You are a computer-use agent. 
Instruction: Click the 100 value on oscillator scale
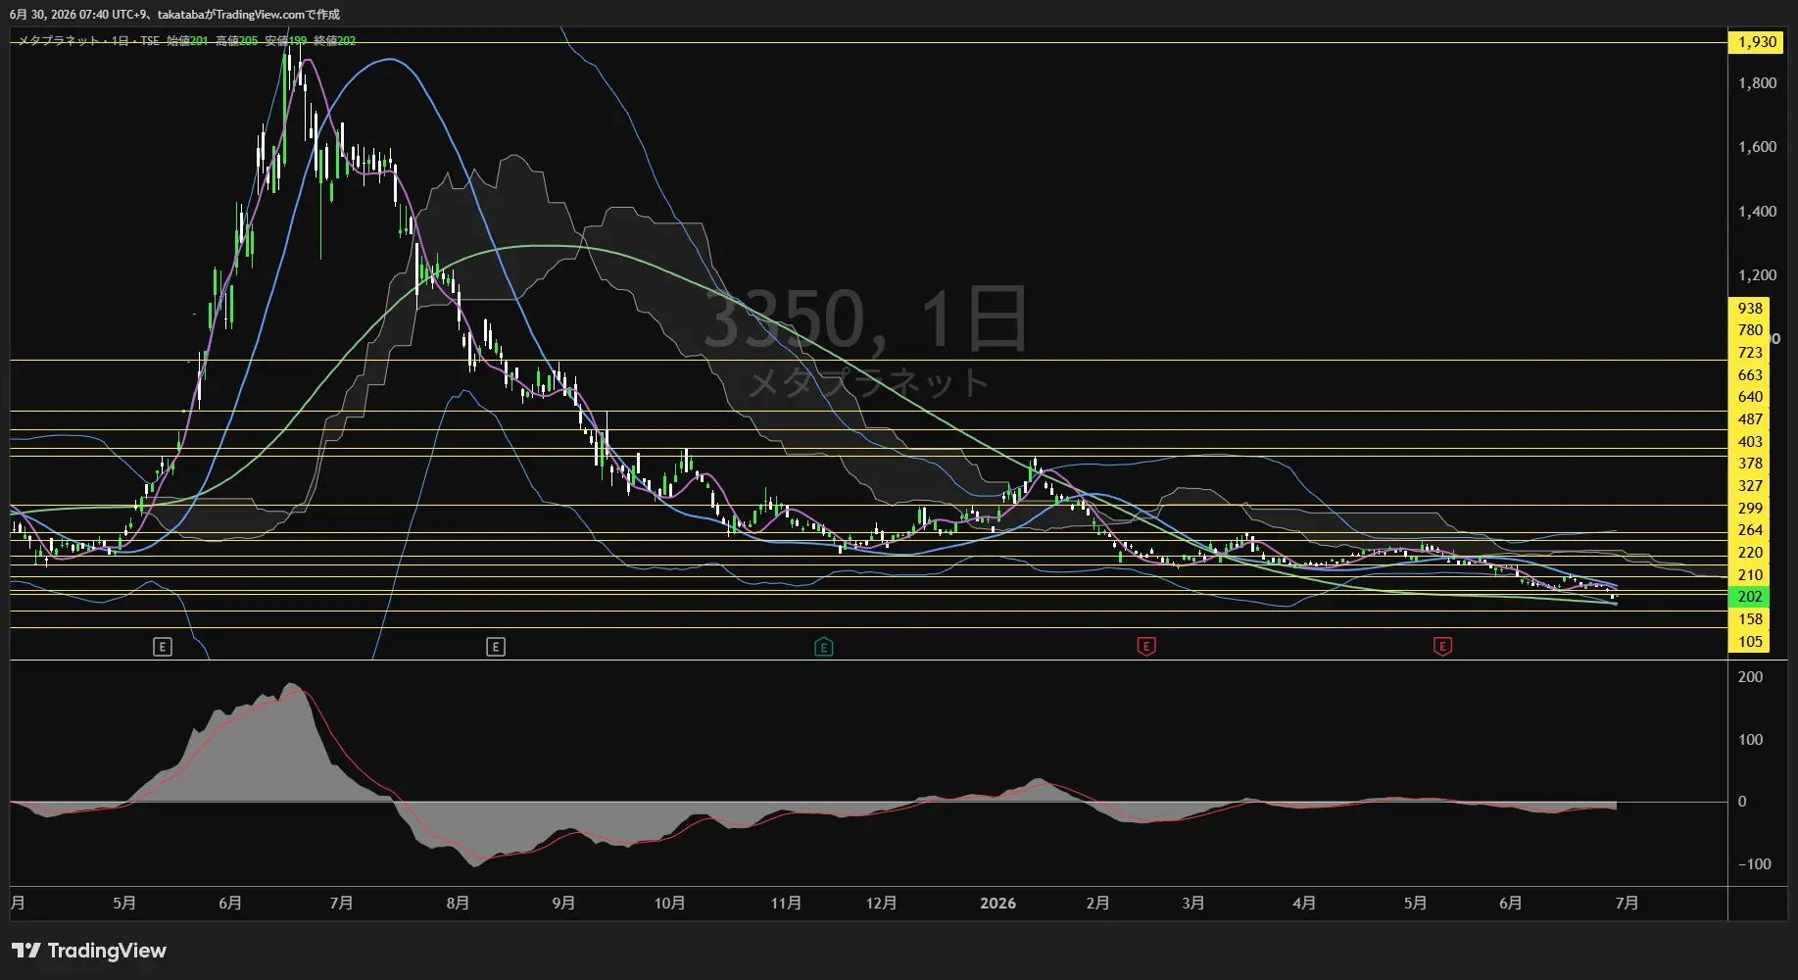1750,740
